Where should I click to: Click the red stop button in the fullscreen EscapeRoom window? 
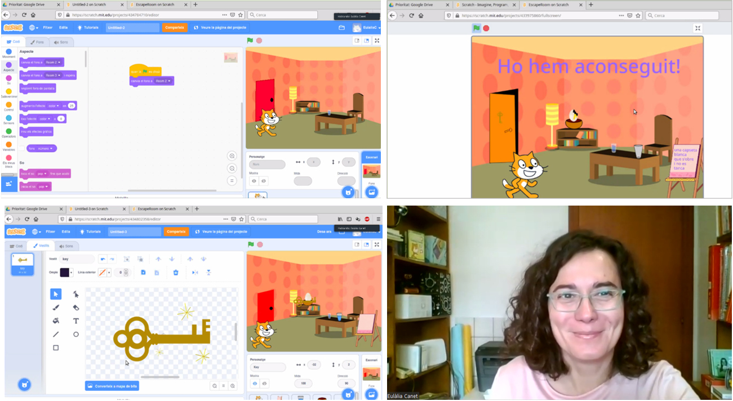486,28
